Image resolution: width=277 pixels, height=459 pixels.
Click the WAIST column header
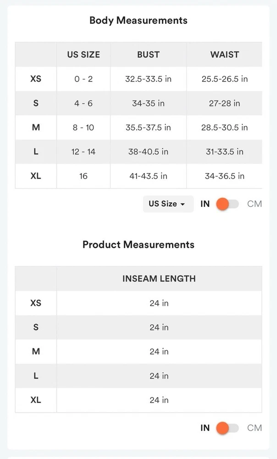click(x=224, y=55)
